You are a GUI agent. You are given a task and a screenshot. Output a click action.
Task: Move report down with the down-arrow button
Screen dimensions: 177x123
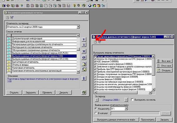(84, 45)
